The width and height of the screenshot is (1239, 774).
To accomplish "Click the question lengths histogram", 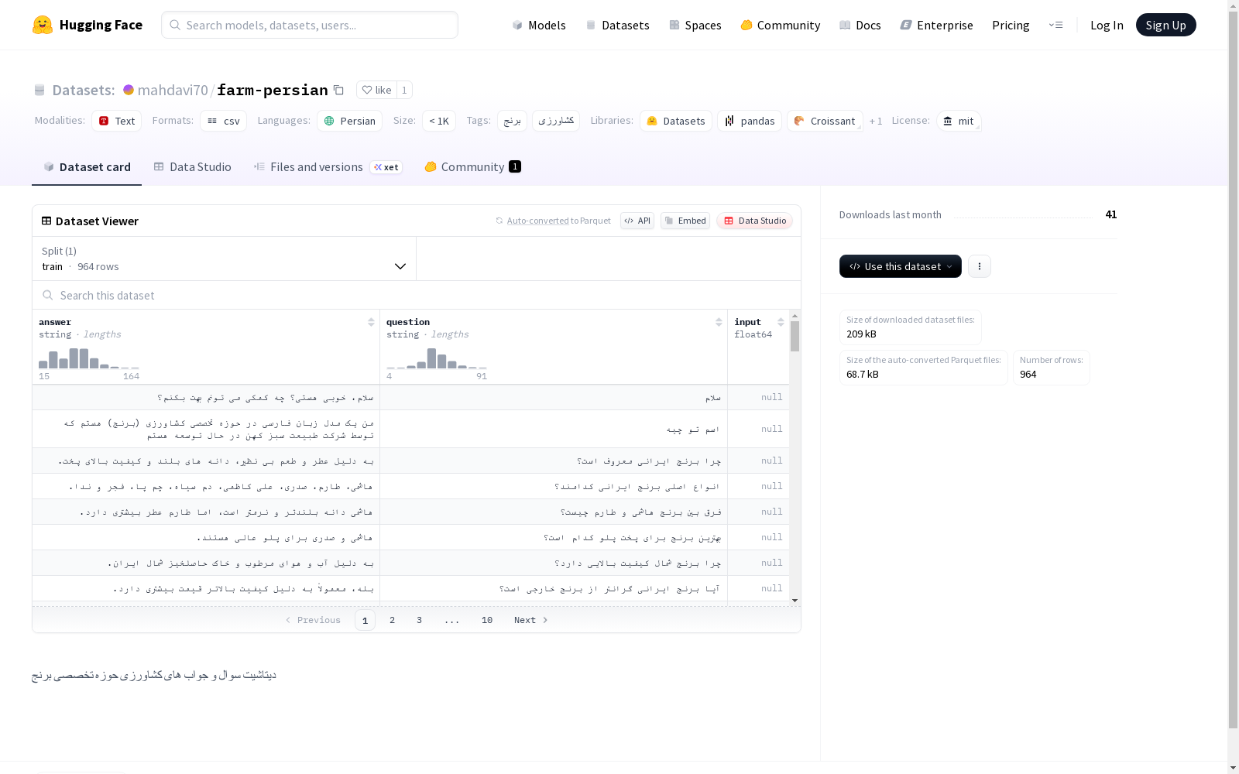I will 437,358.
